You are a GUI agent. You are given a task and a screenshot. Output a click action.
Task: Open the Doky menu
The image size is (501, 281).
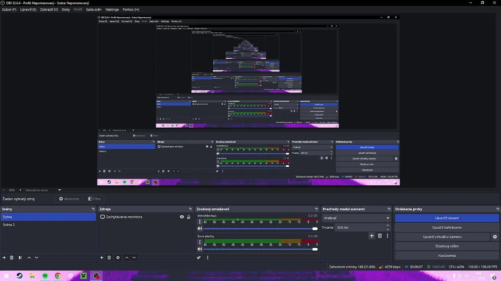tap(66, 9)
